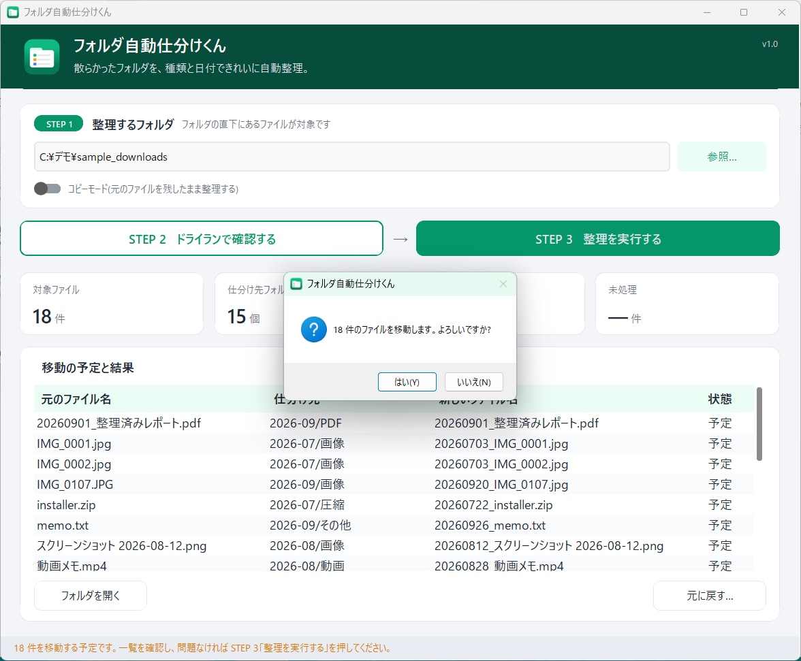This screenshot has width=801, height=661.
Task: Click destination 2026-09/その他 cell
Action: (x=310, y=526)
